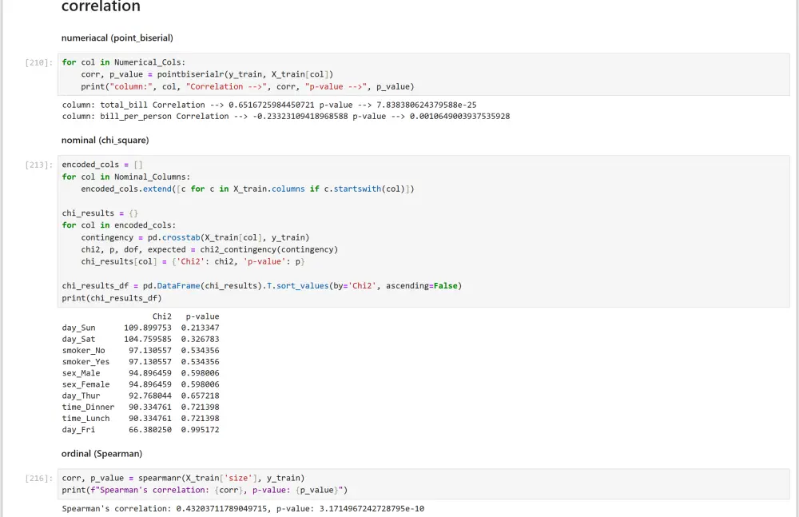Select cell prompt [213]
This screenshot has width=799, height=517.
38,165
